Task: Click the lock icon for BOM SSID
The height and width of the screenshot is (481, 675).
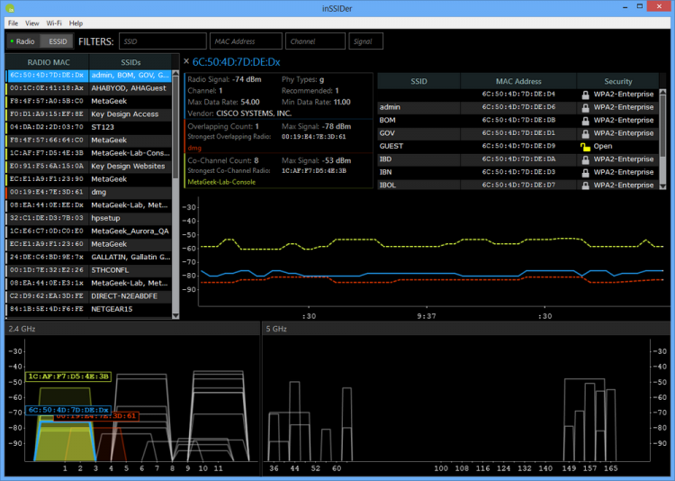Action: [x=585, y=121]
